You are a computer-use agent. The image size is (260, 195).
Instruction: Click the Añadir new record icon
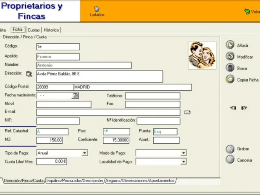[x=230, y=45]
